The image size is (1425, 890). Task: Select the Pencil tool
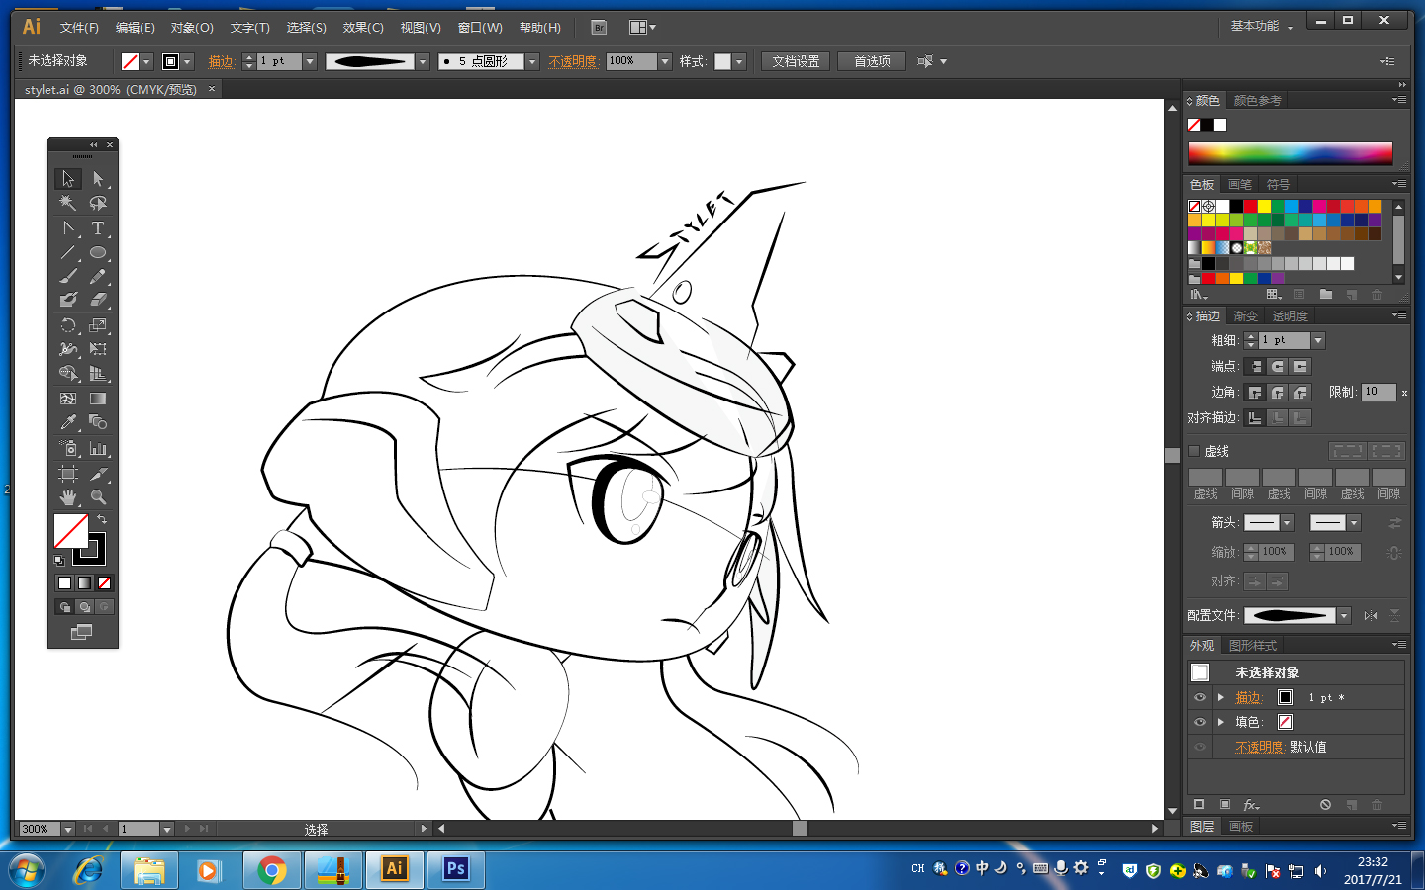click(98, 276)
